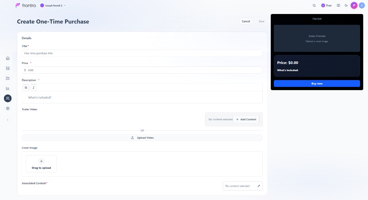Screen dimensions: 368x200
Task: Click the Details section label
Action: pyautogui.click(x=27, y=38)
